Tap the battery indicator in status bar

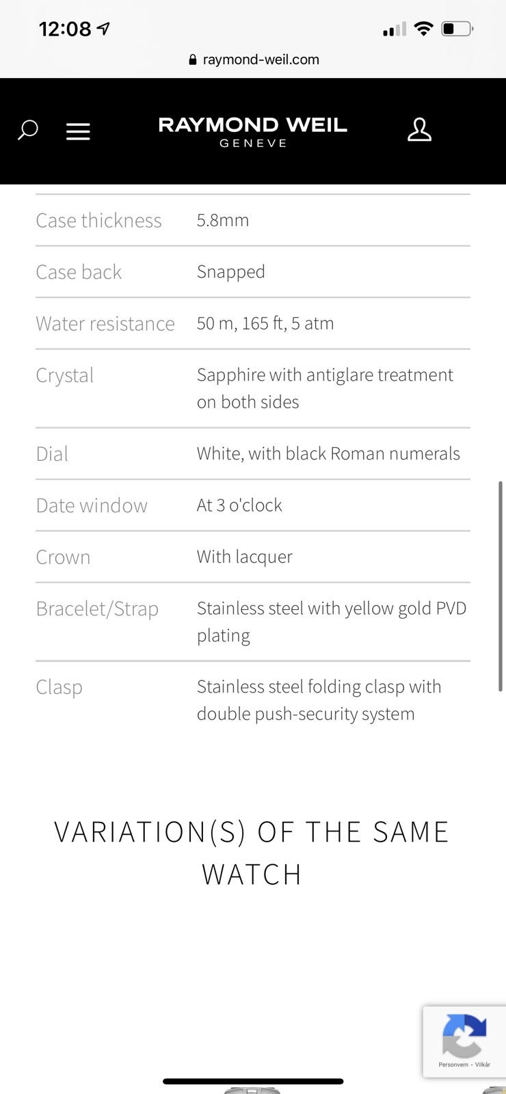457,29
